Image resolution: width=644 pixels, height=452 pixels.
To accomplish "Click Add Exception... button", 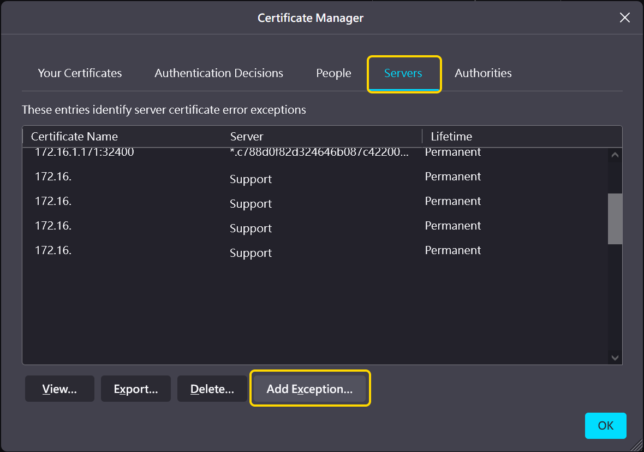I will pos(309,389).
